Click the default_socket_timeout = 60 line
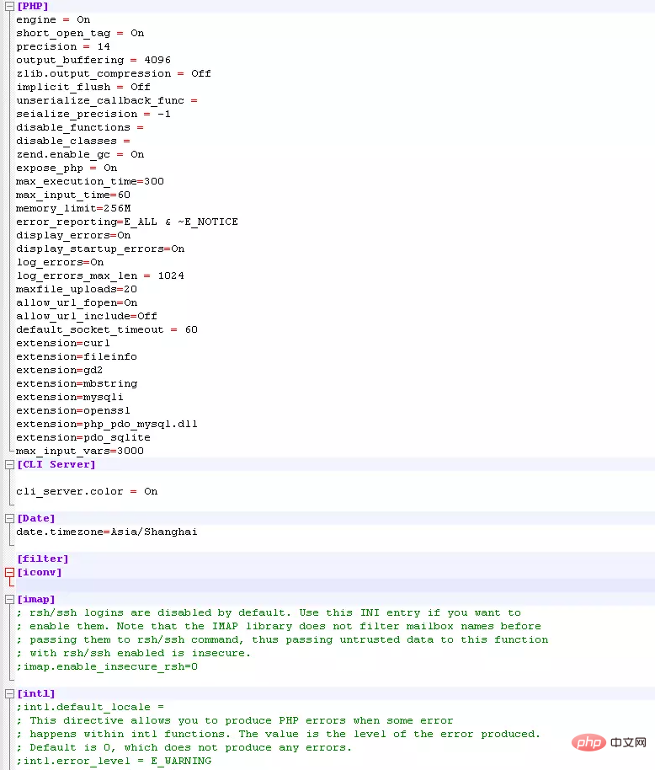655x770 pixels. [106, 329]
